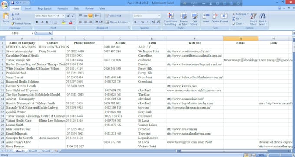This screenshot has height=157, width=295.
Task: Switch to Sheet3 tab
Action: 46,151
